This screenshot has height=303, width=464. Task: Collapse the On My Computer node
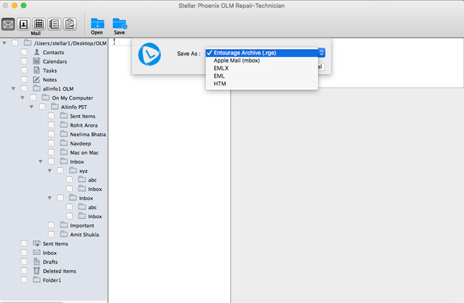pos(23,98)
